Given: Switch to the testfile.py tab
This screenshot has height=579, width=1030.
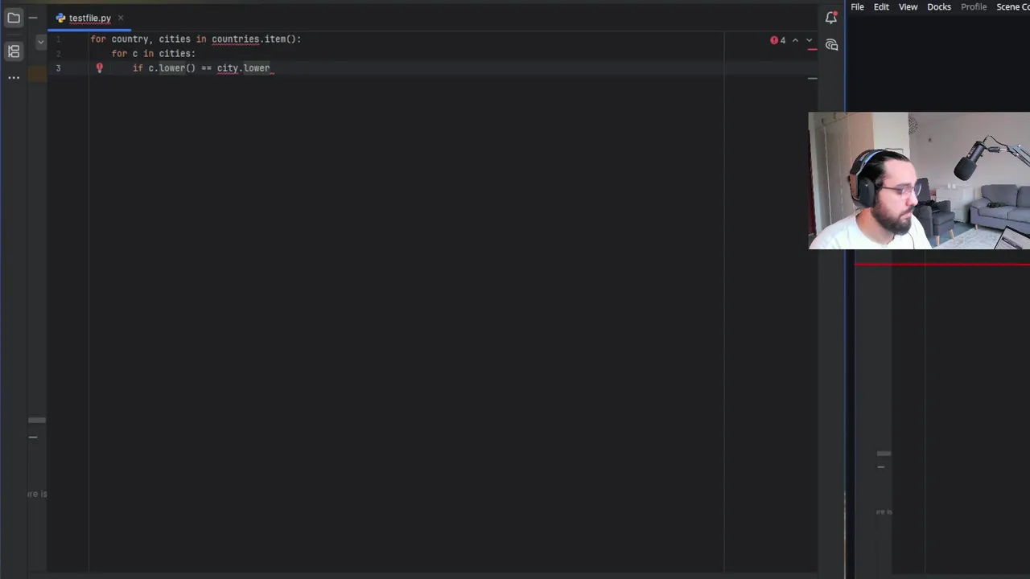Looking at the screenshot, I should point(89,18).
